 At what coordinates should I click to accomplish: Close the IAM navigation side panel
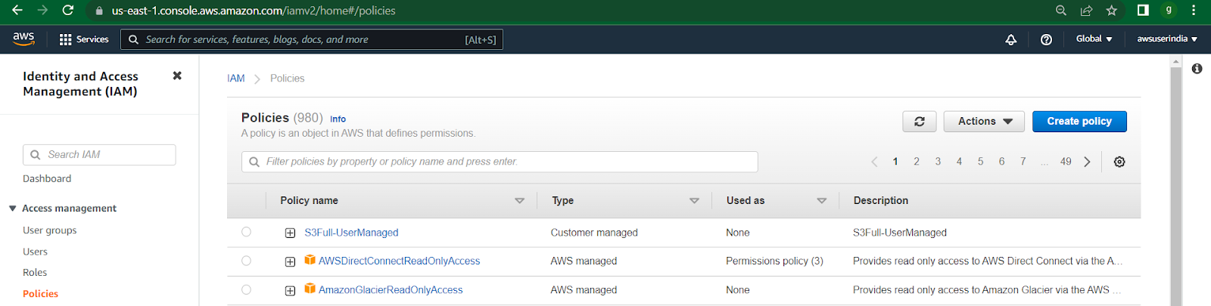pyautogui.click(x=177, y=76)
